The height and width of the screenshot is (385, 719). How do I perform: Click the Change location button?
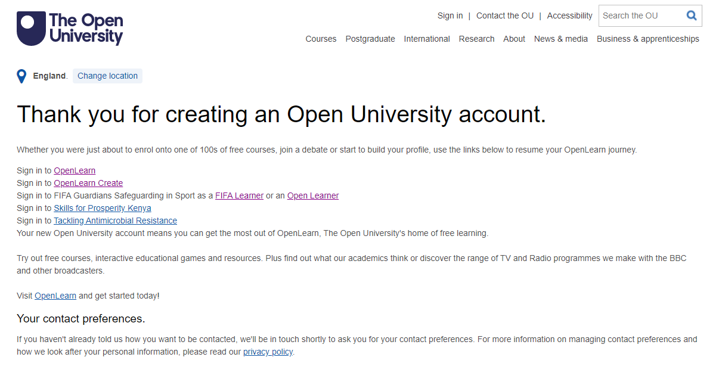(107, 76)
